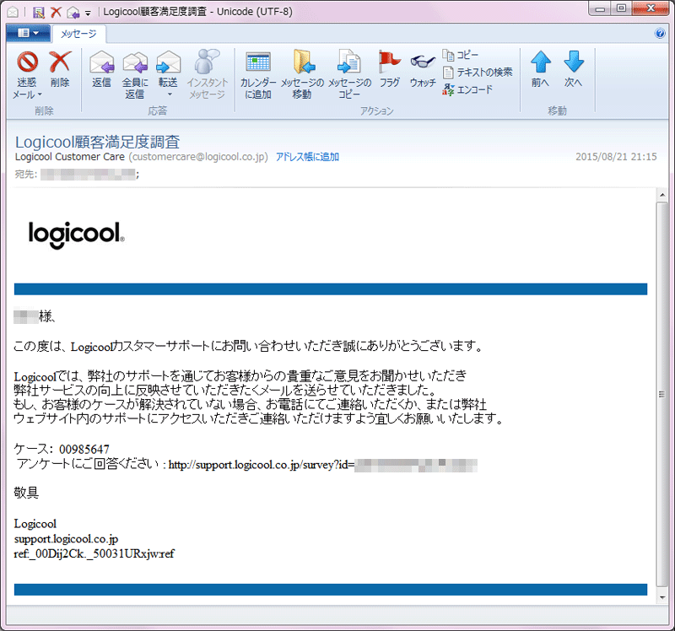Click the Logicool顧客満足度調査 subject heading
675x631 pixels.
point(97,142)
